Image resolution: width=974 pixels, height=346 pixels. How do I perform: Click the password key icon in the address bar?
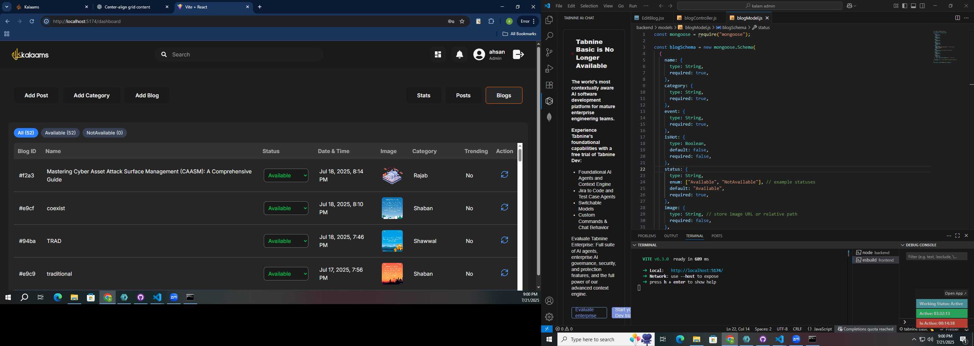[x=451, y=22]
